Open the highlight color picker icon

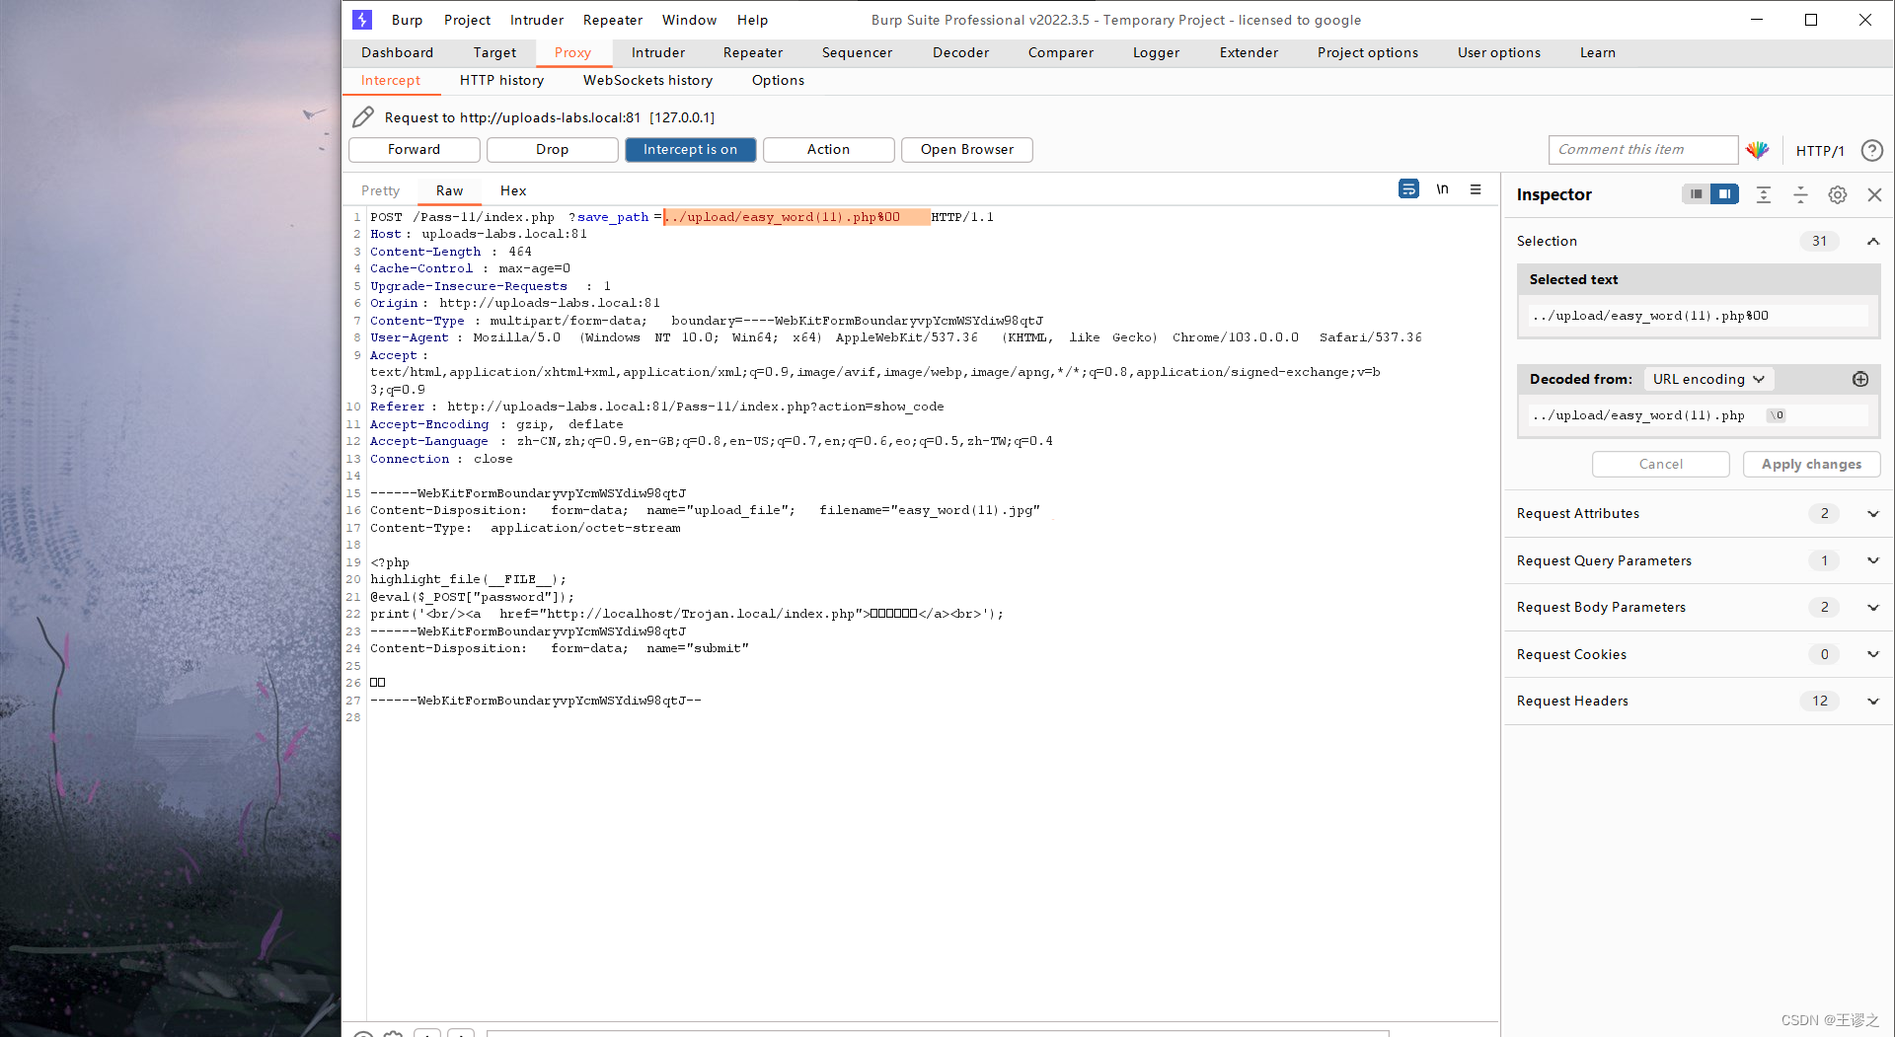click(x=1757, y=150)
